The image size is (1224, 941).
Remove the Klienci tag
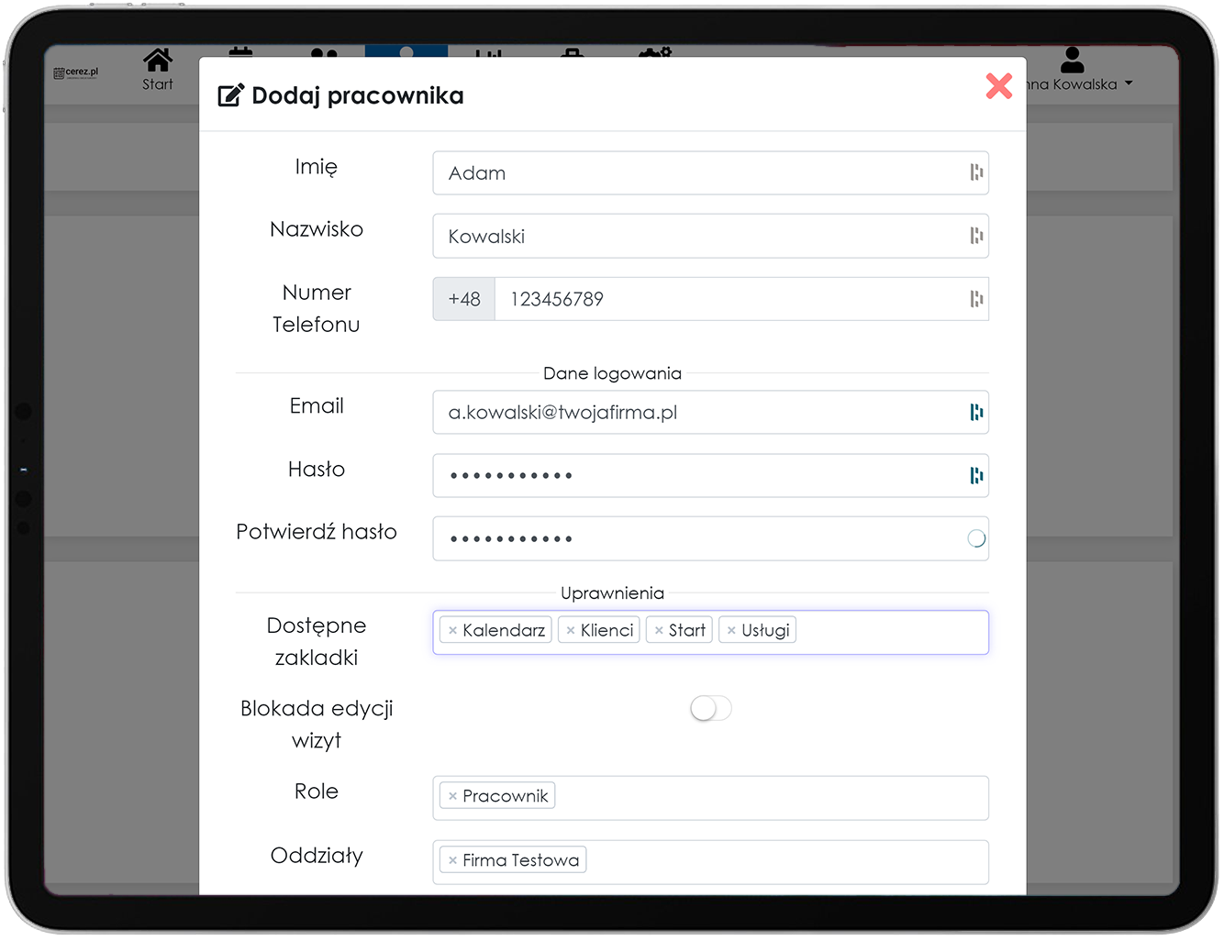[x=571, y=631]
